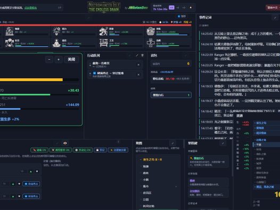
Task: Select the meditating figure skill icon
Action: point(56,43)
